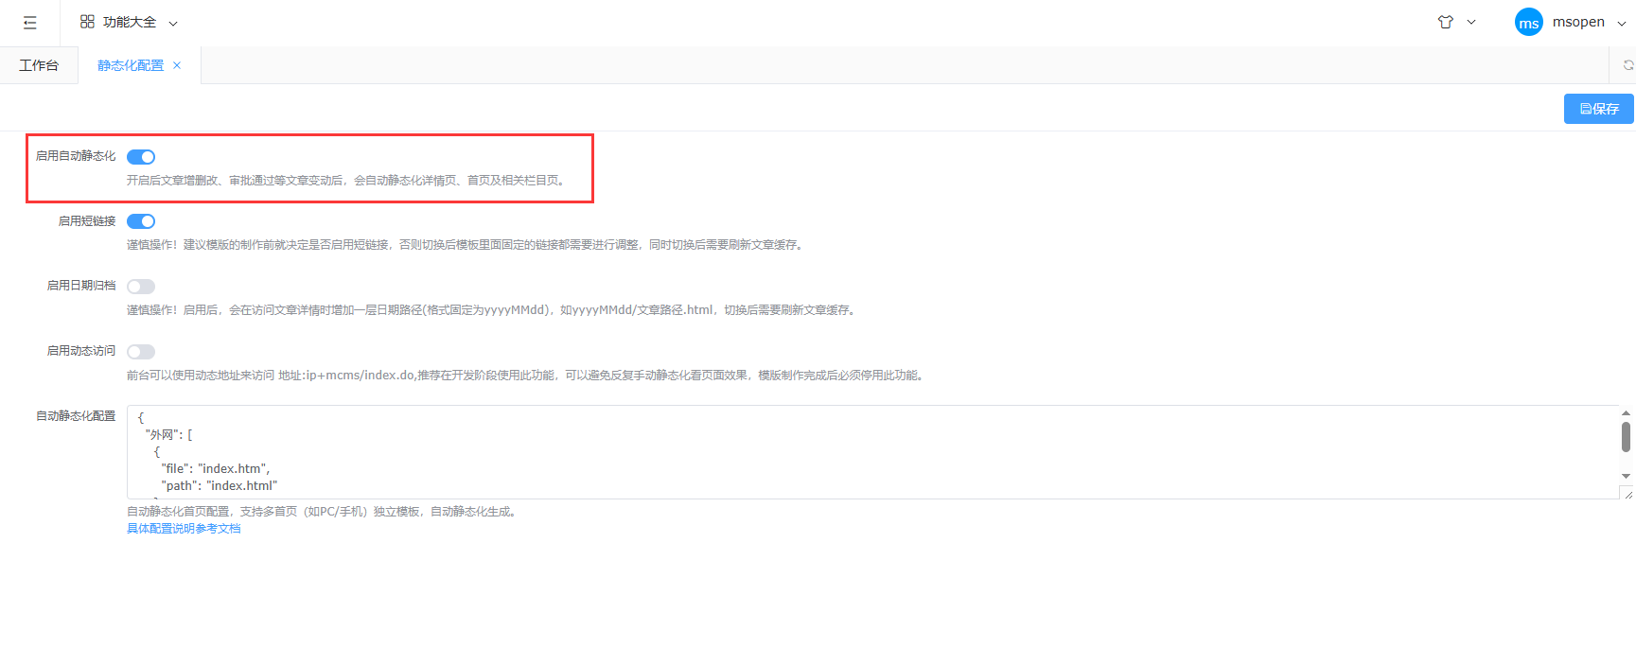Click the up arrow on the textarea scrollbar
1636x665 pixels.
[1626, 413]
